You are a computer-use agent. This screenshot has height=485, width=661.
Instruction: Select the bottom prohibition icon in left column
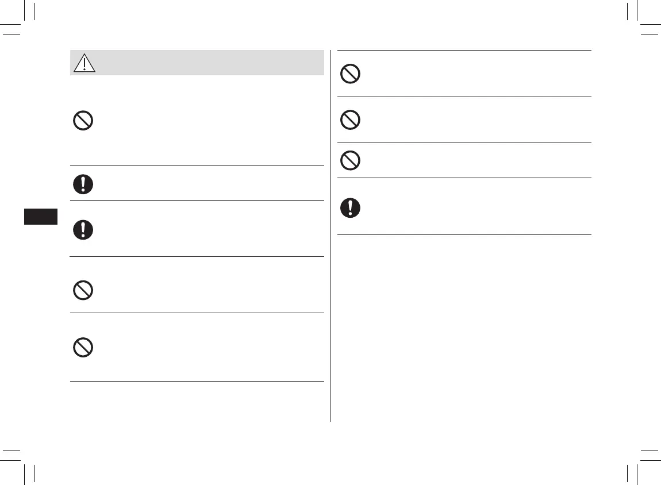(x=83, y=348)
